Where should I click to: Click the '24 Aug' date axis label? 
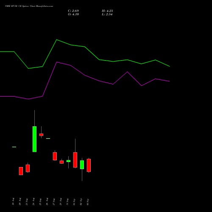click(33, 201)
